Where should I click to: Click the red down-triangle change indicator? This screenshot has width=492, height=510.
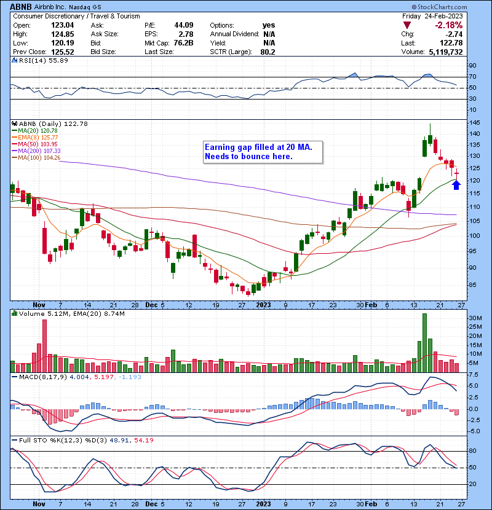tap(407, 25)
